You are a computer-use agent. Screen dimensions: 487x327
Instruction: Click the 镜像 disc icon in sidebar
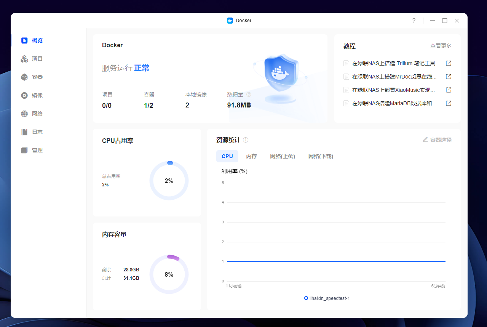pos(24,95)
